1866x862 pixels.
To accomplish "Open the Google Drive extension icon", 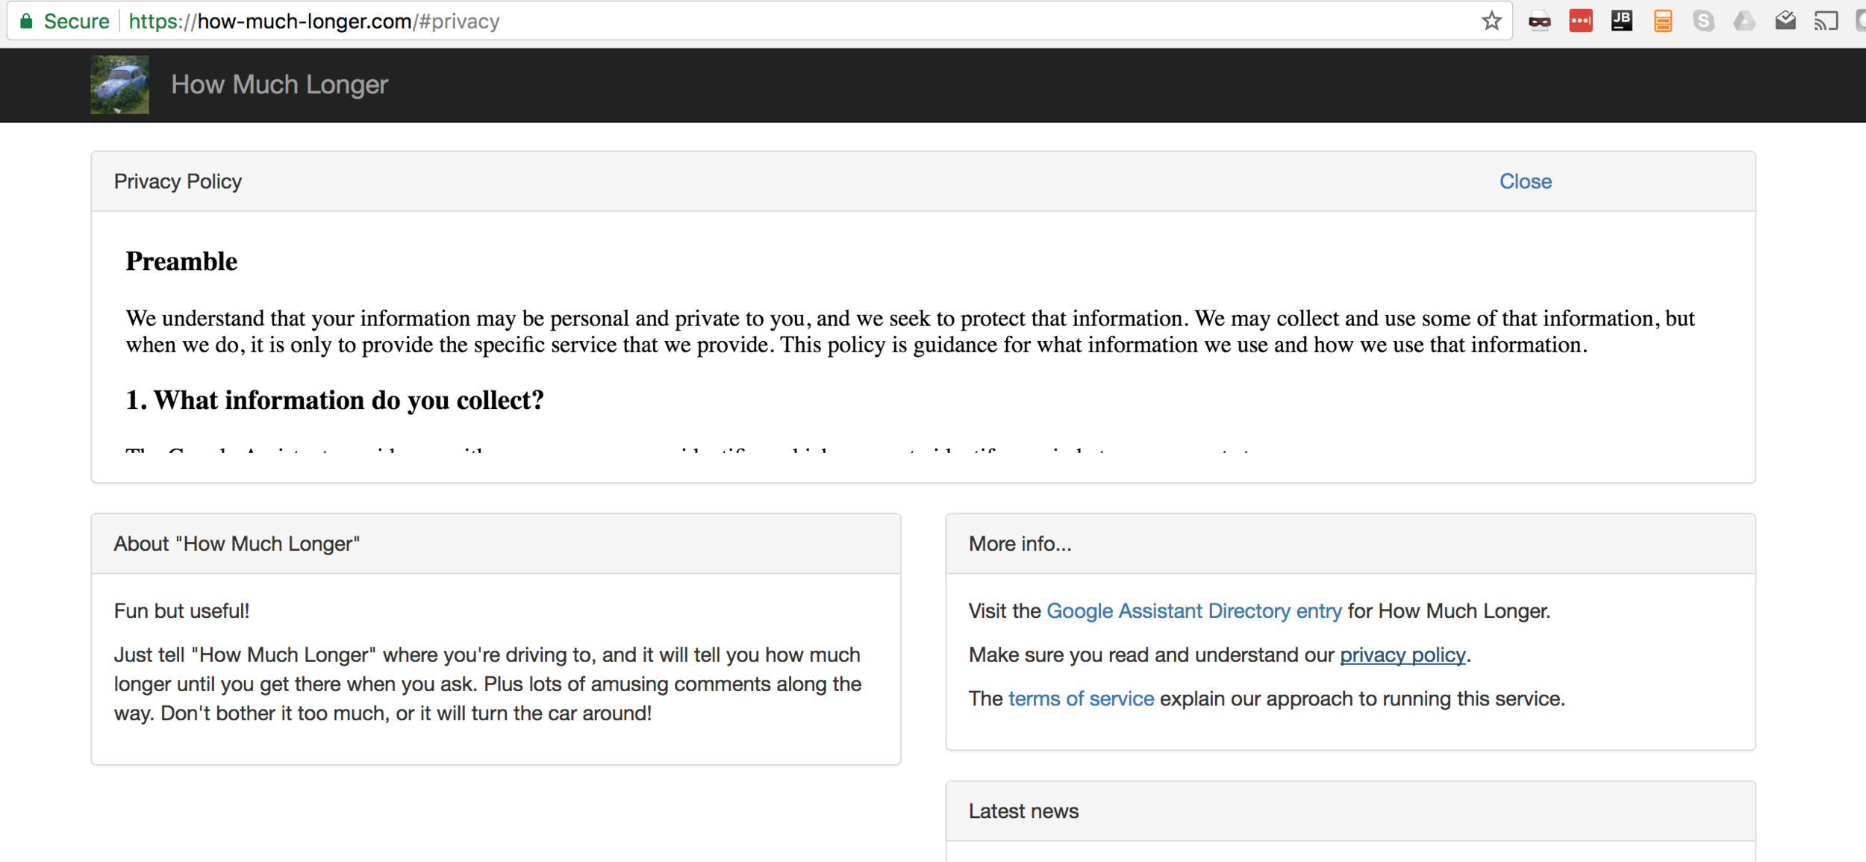I will pos(1744,21).
